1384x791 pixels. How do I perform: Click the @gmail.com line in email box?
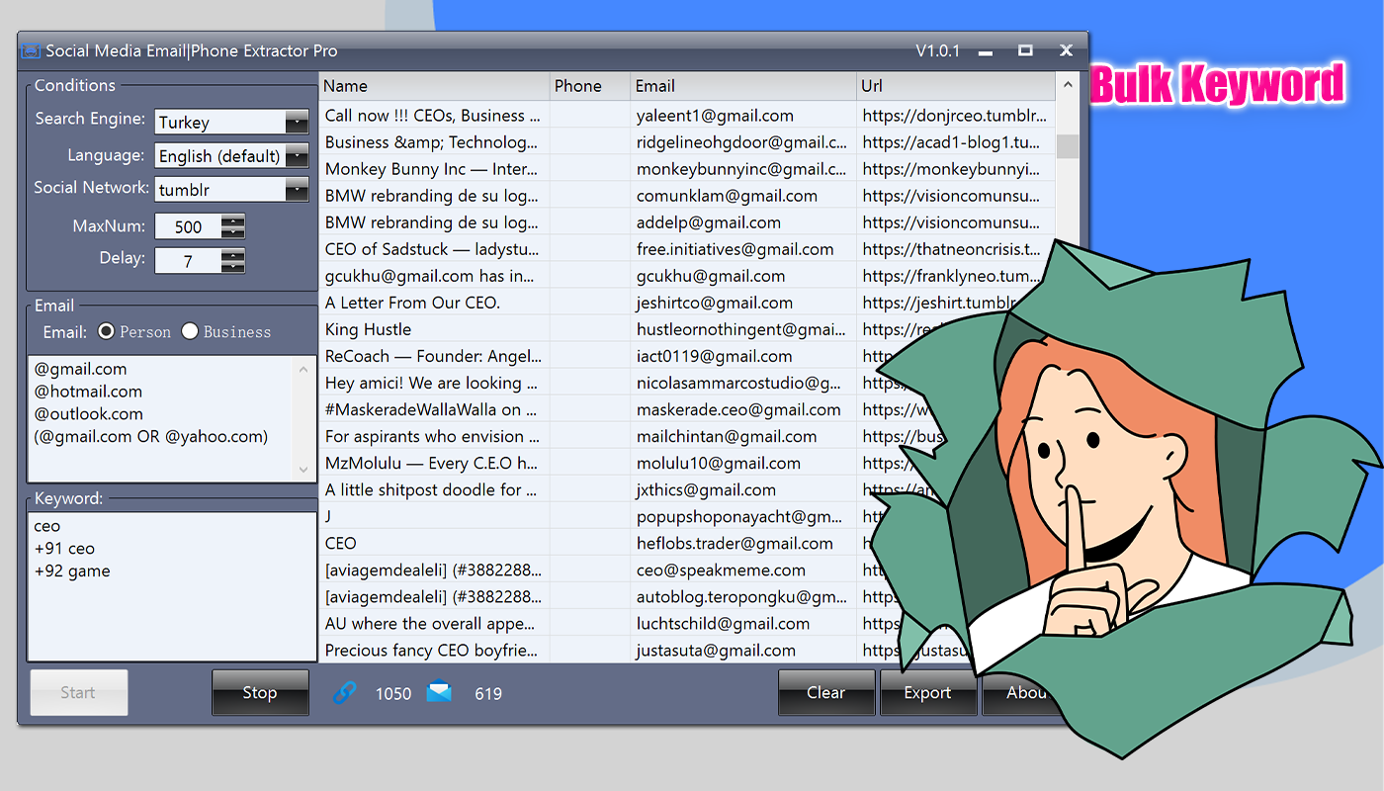(81, 369)
